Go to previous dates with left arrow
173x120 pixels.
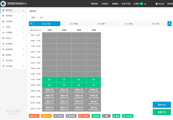(x=31, y=24)
